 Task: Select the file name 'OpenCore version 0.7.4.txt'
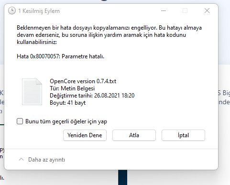click(83, 81)
